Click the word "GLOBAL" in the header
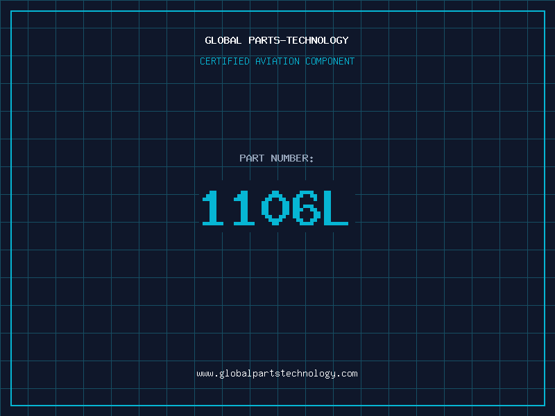The height and width of the screenshot is (416, 555). (x=223, y=40)
